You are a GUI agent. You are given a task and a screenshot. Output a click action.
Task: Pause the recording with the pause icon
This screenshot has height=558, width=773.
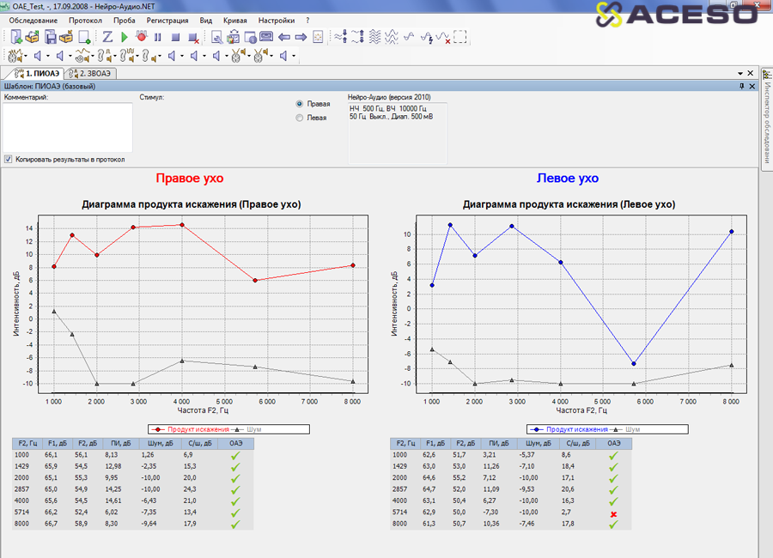(x=158, y=37)
